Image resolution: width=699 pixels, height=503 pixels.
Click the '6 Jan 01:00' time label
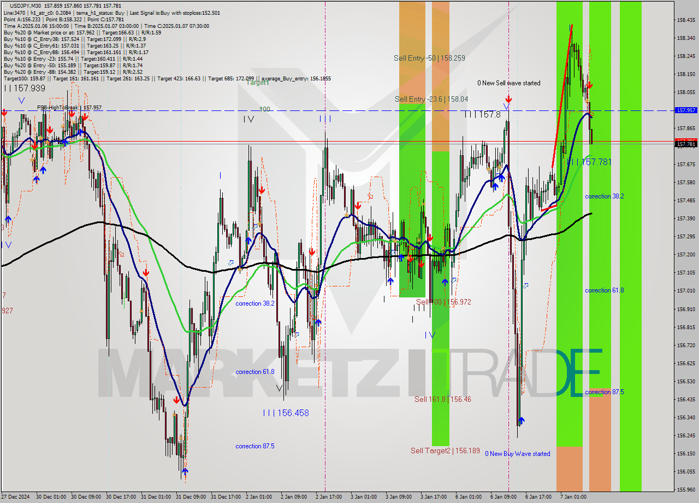pos(468,497)
